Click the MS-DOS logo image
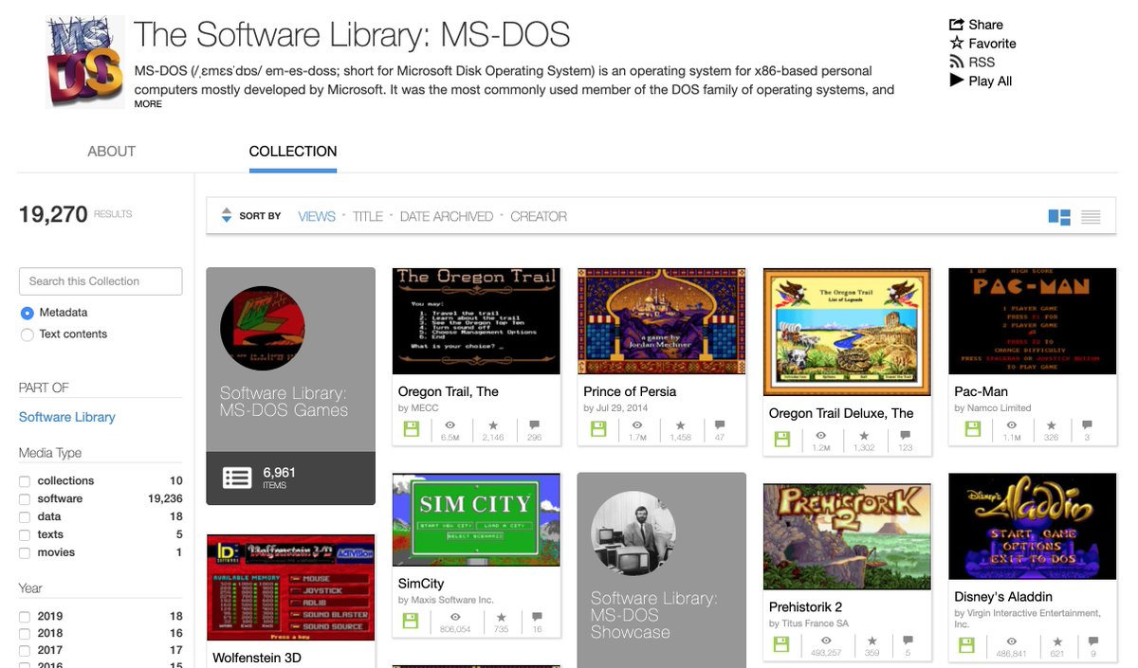 click(x=84, y=63)
